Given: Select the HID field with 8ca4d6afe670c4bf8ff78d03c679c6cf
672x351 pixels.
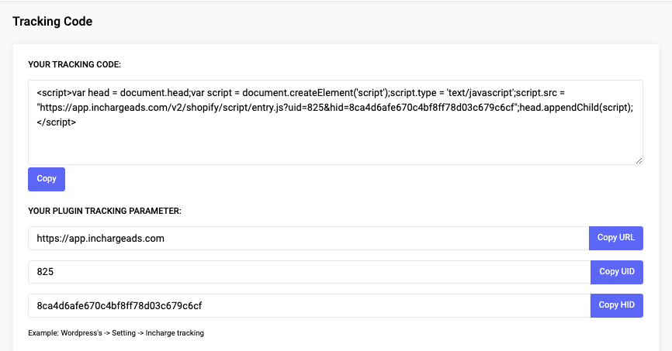Looking at the screenshot, I should point(310,305).
